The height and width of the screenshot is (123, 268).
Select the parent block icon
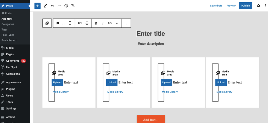47,23
